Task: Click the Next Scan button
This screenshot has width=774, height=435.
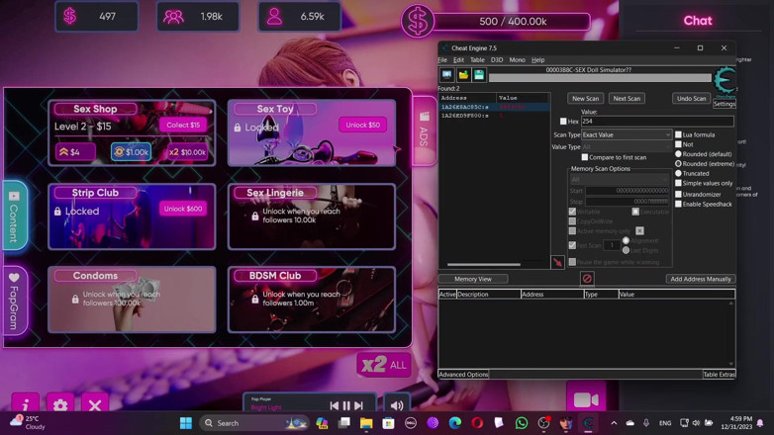Action: click(627, 98)
